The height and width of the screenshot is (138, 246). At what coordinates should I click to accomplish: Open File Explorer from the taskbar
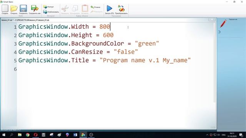[x=20, y=135]
